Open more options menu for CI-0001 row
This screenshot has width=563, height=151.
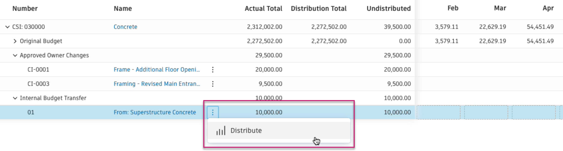click(213, 69)
